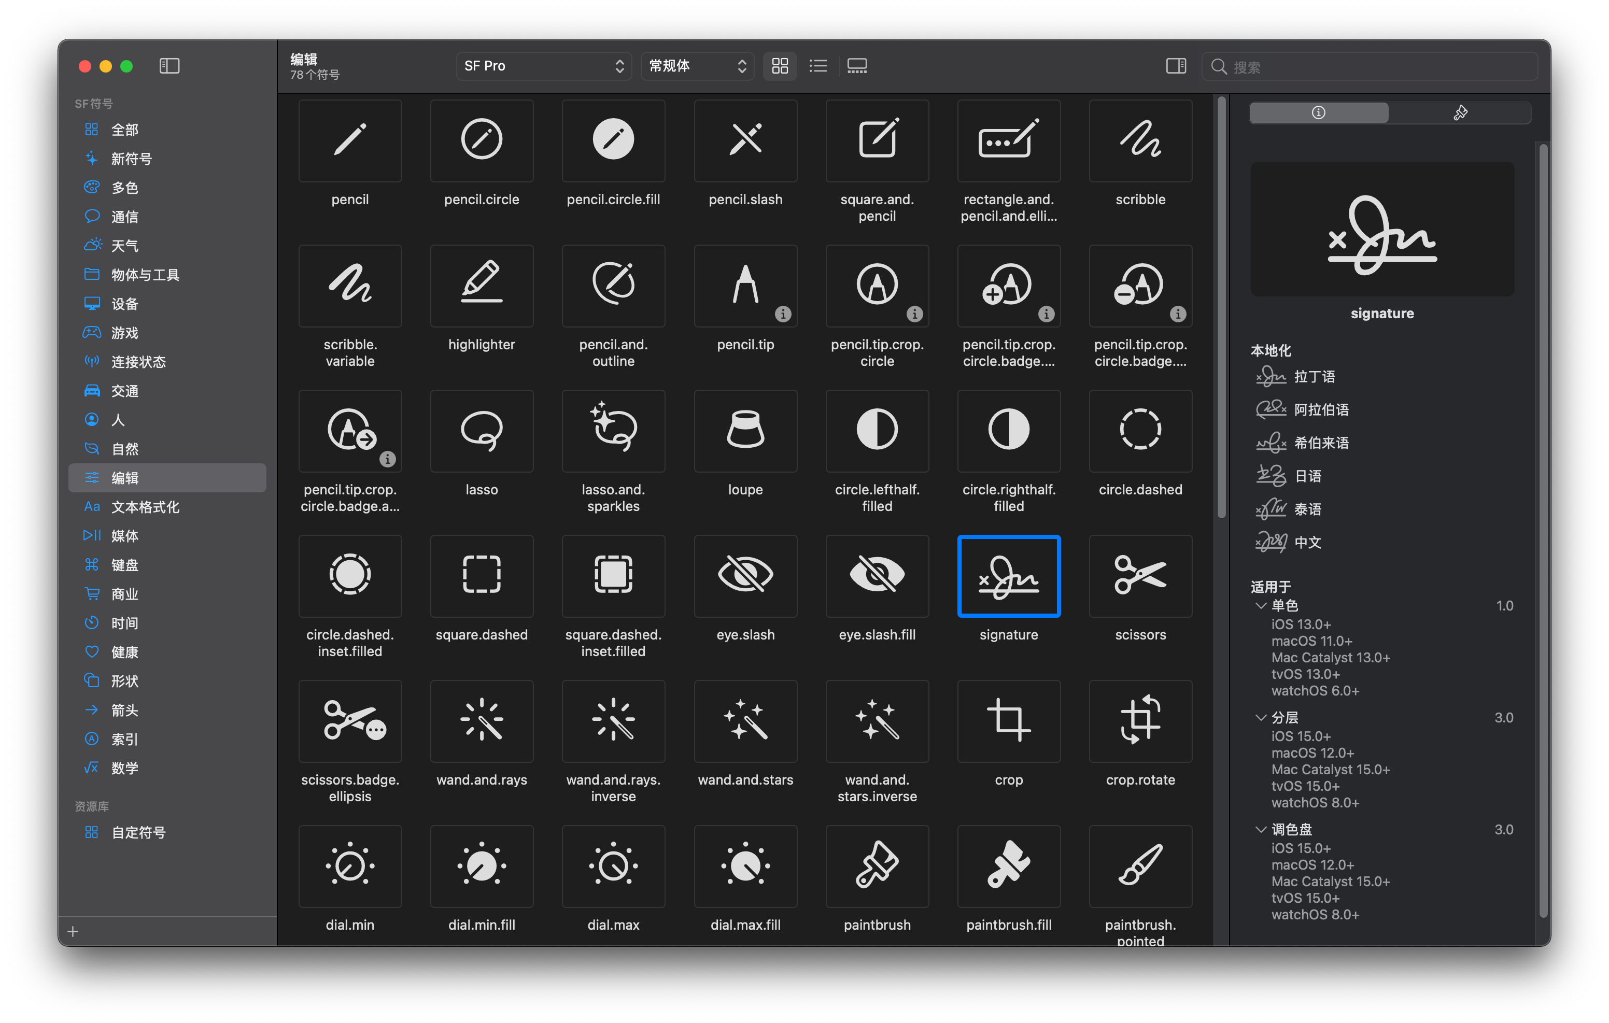Select the eye.slash symbol

point(745,576)
